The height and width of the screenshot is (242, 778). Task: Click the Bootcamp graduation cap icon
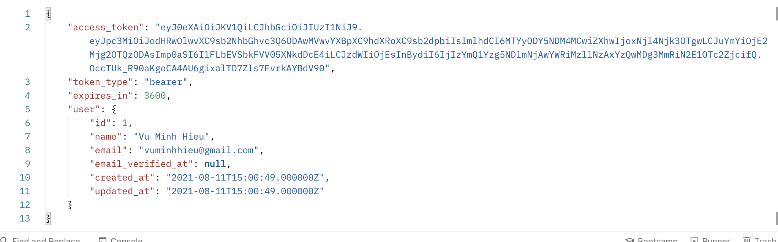(x=630, y=240)
